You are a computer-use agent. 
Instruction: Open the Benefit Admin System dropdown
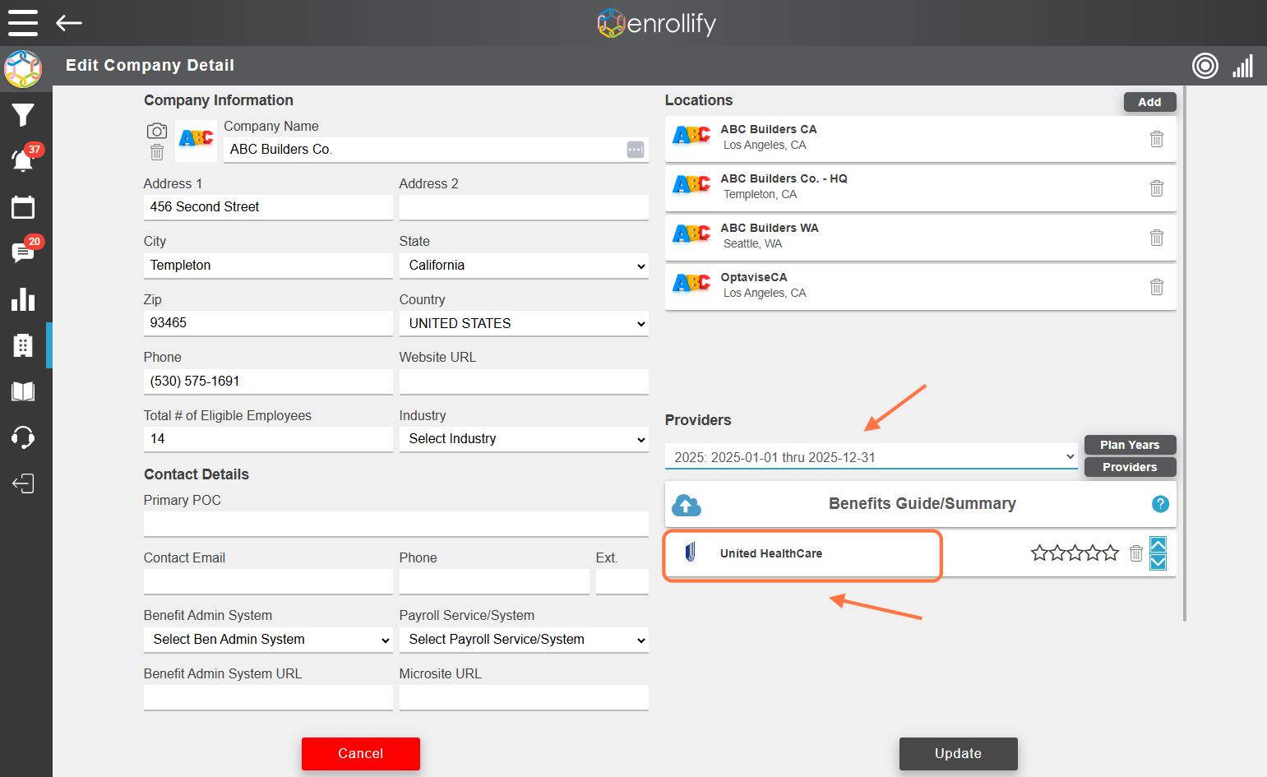[x=268, y=640]
